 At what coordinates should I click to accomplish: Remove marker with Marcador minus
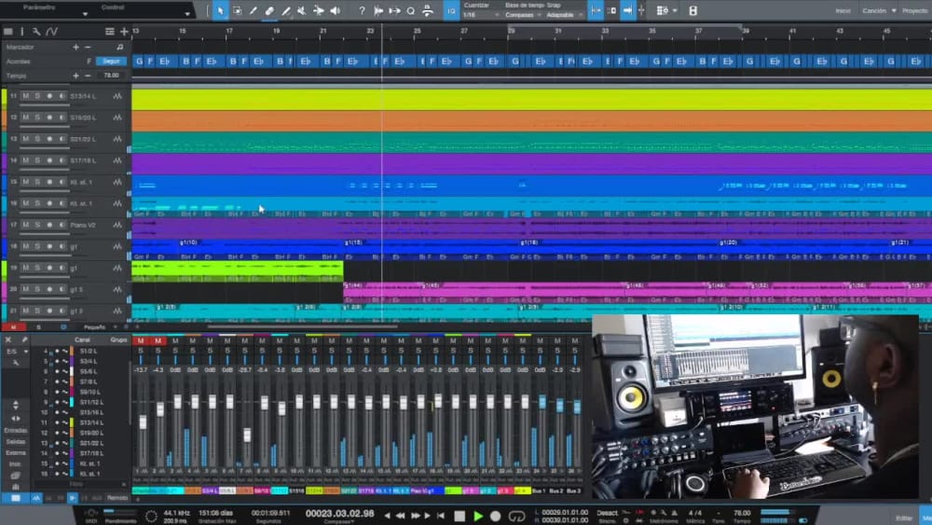coord(88,47)
